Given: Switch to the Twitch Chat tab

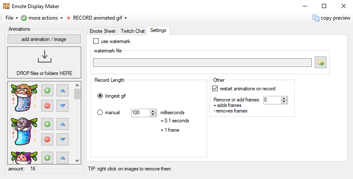Looking at the screenshot, I should point(133,31).
